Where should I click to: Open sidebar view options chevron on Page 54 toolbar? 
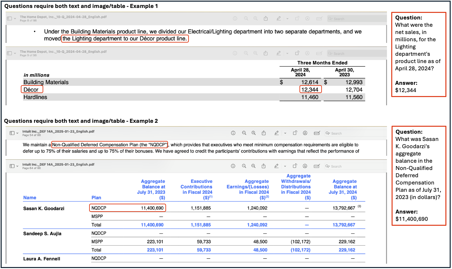(x=17, y=133)
